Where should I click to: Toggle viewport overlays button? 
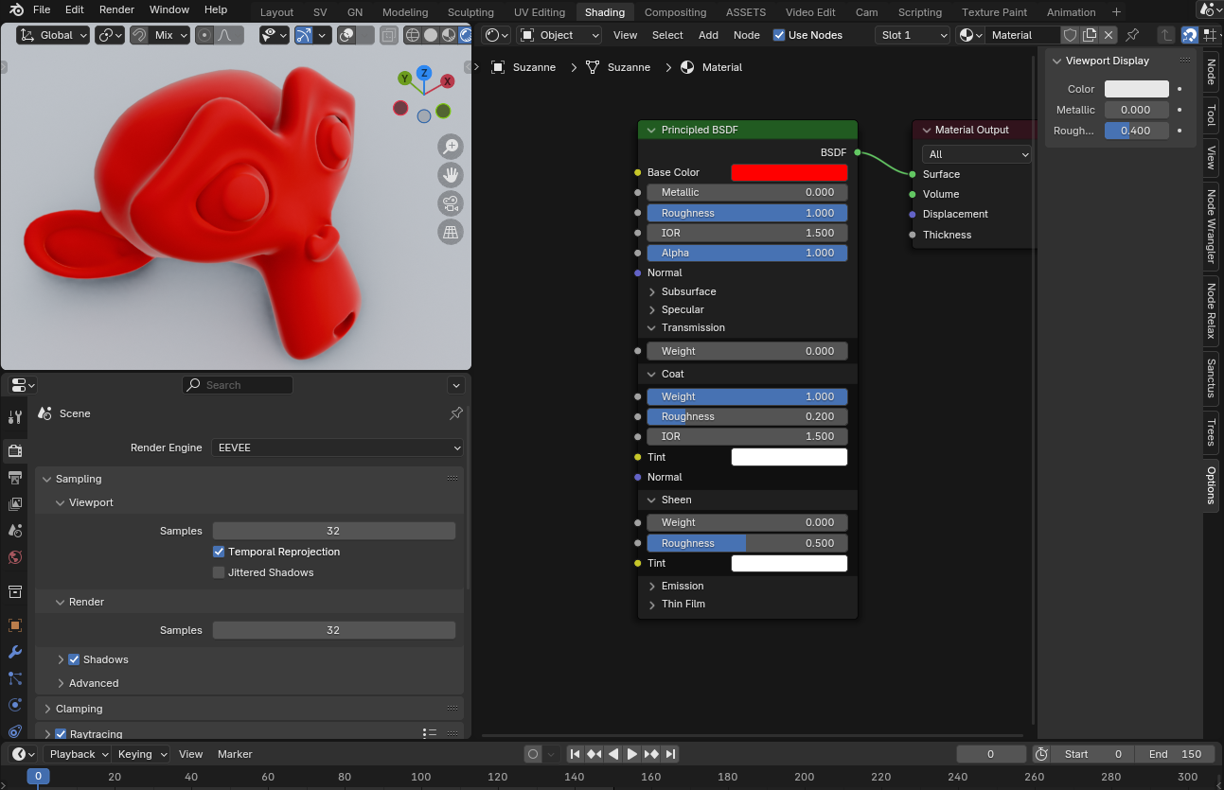347,35
